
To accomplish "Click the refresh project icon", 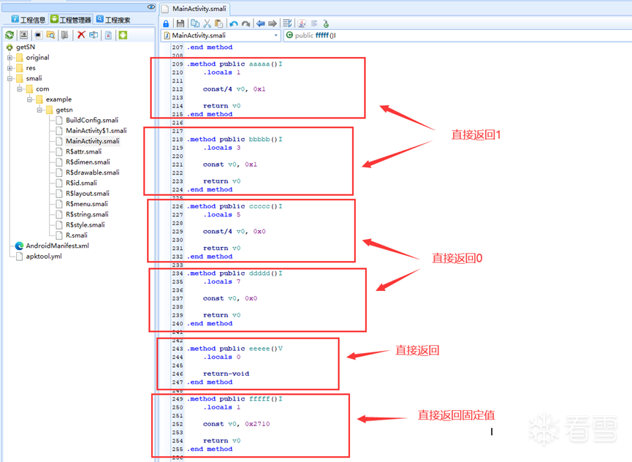I will (x=9, y=35).
